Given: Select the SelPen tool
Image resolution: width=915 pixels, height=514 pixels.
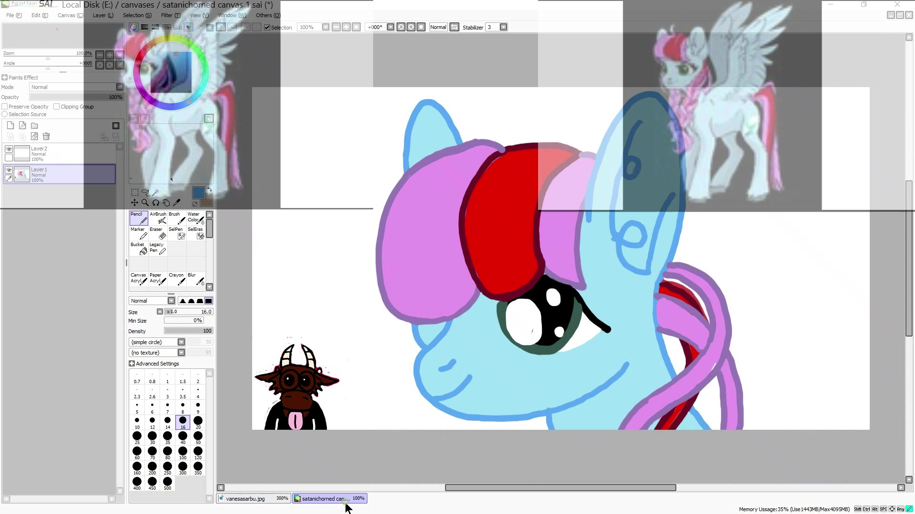Looking at the screenshot, I should [177, 233].
